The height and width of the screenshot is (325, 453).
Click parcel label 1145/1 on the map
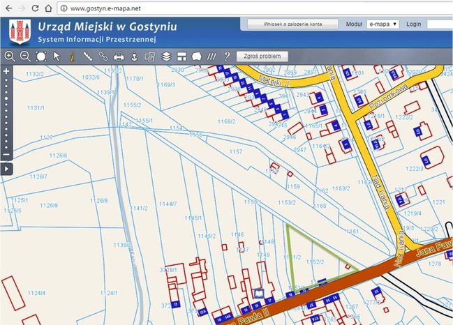coord(193,218)
